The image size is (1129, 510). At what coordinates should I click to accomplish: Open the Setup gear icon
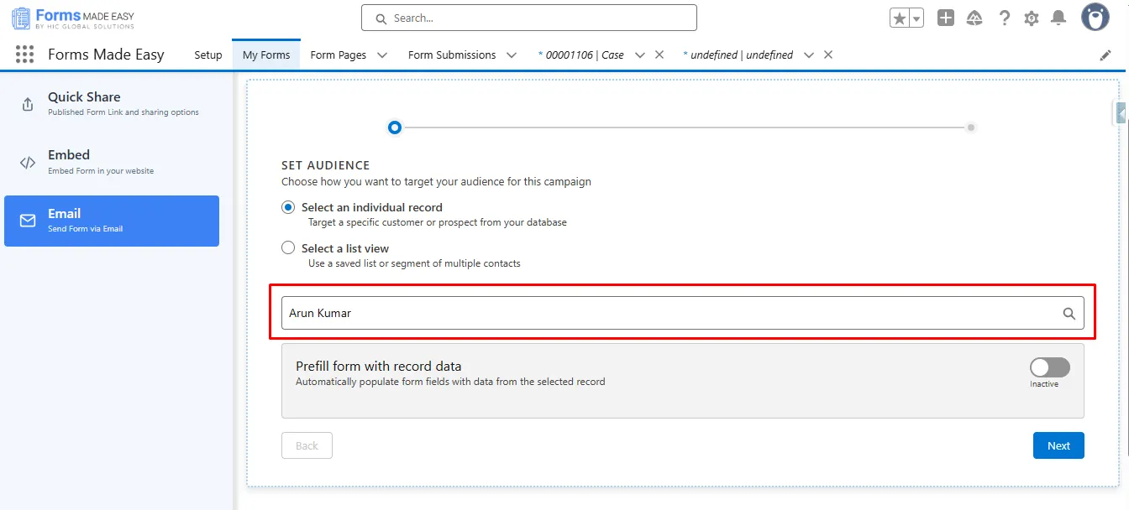(x=1032, y=18)
